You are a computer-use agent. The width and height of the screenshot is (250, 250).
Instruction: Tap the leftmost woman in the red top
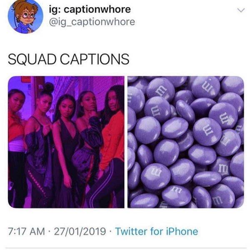point(16,143)
